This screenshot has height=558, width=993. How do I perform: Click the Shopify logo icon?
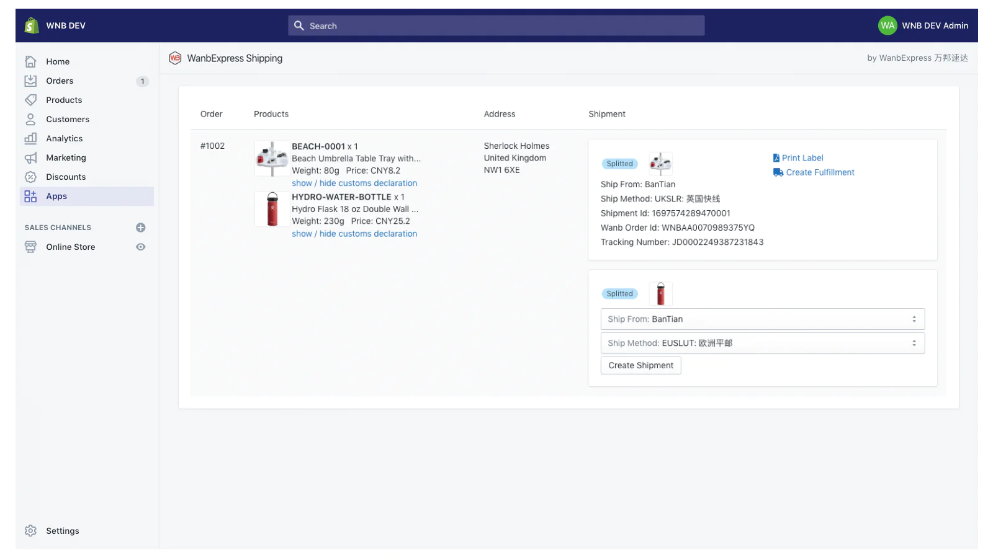[32, 25]
